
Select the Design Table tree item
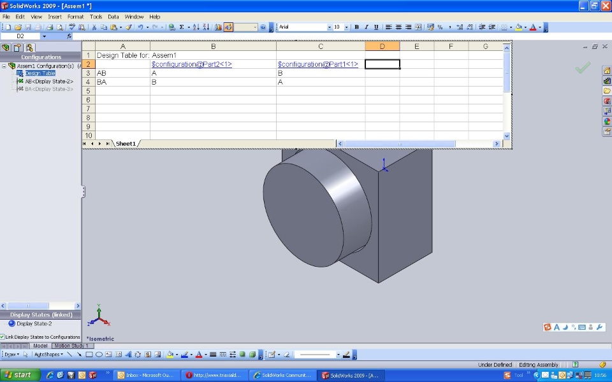click(40, 73)
